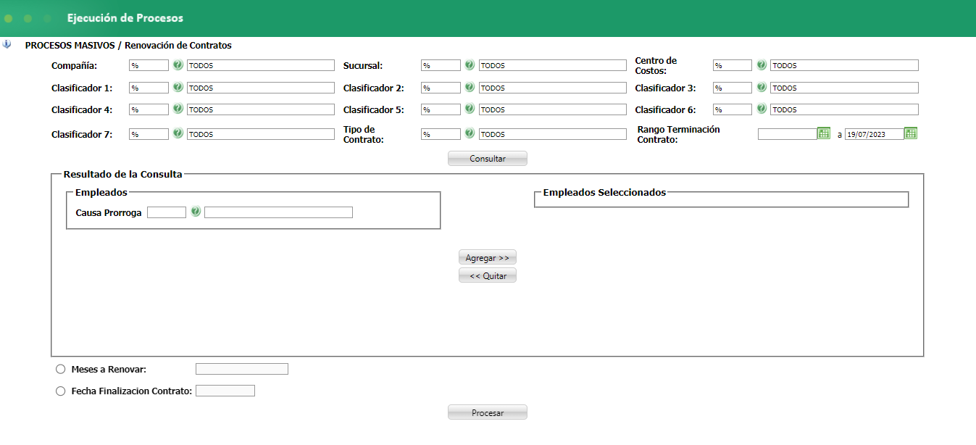
Task: Click the Ejecución de Procesos title
Action: click(125, 18)
